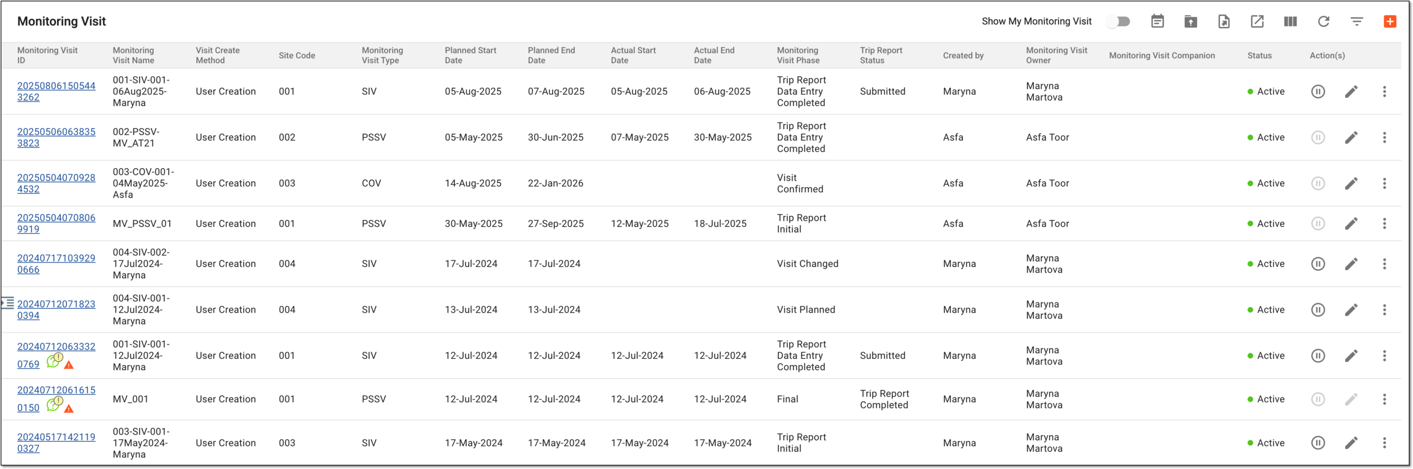Open more actions for MV_PSSV_01
This screenshot has height=469, width=1413.
tap(1385, 223)
